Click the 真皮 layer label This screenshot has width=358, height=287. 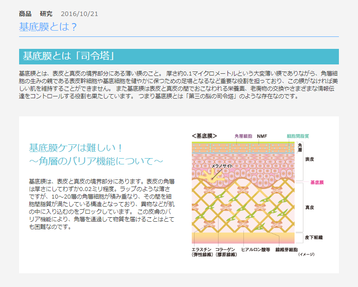[x=310, y=207]
